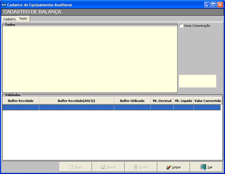
Task: Switch to the Cadastro tab
Action: tap(9, 19)
